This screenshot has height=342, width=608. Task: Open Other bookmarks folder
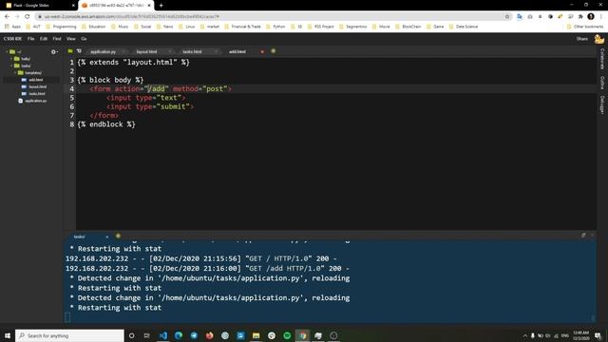(x=585, y=27)
